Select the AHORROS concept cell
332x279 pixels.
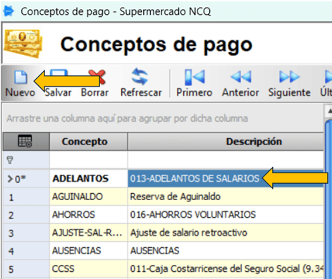[89, 215]
